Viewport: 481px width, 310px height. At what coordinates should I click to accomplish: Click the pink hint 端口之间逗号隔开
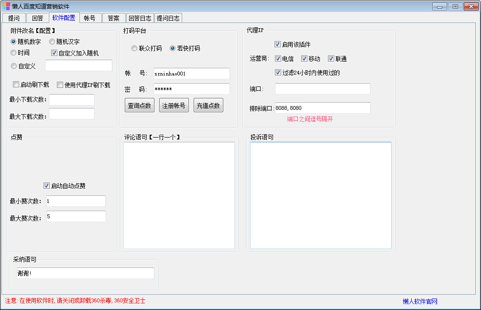pyautogui.click(x=310, y=119)
